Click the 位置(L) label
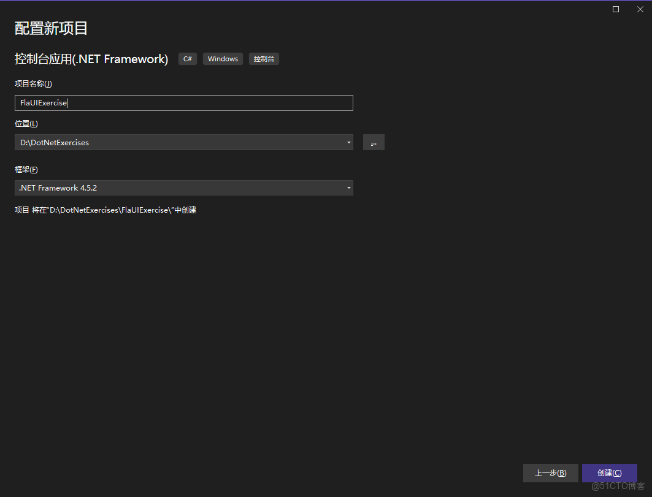 click(x=26, y=123)
